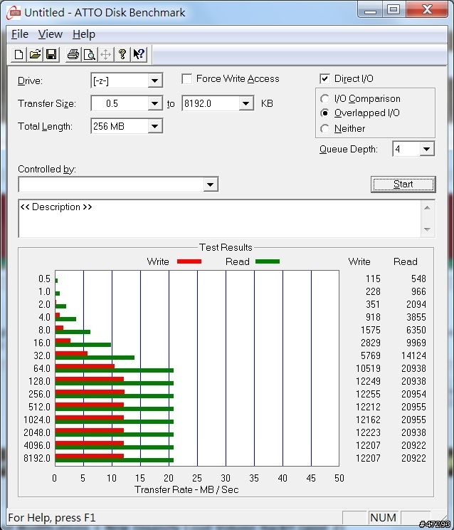Click the New document toolbar icon
454x530 pixels.
[19, 54]
